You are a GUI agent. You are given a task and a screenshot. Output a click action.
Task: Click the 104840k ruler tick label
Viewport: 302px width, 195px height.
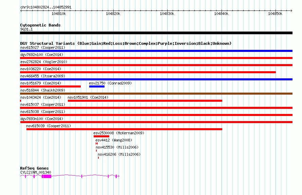point(221,14)
